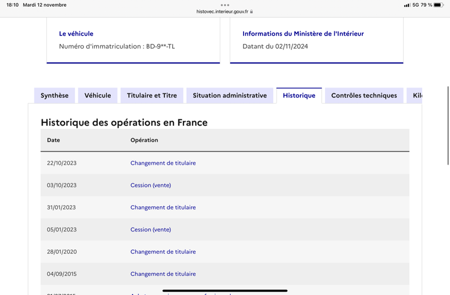Click the page vertical scrollbar
Image resolution: width=450 pixels, height=295 pixels.
pos(448,125)
